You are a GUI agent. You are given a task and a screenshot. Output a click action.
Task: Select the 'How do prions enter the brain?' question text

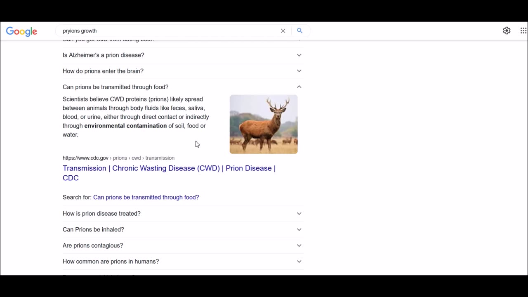click(103, 71)
